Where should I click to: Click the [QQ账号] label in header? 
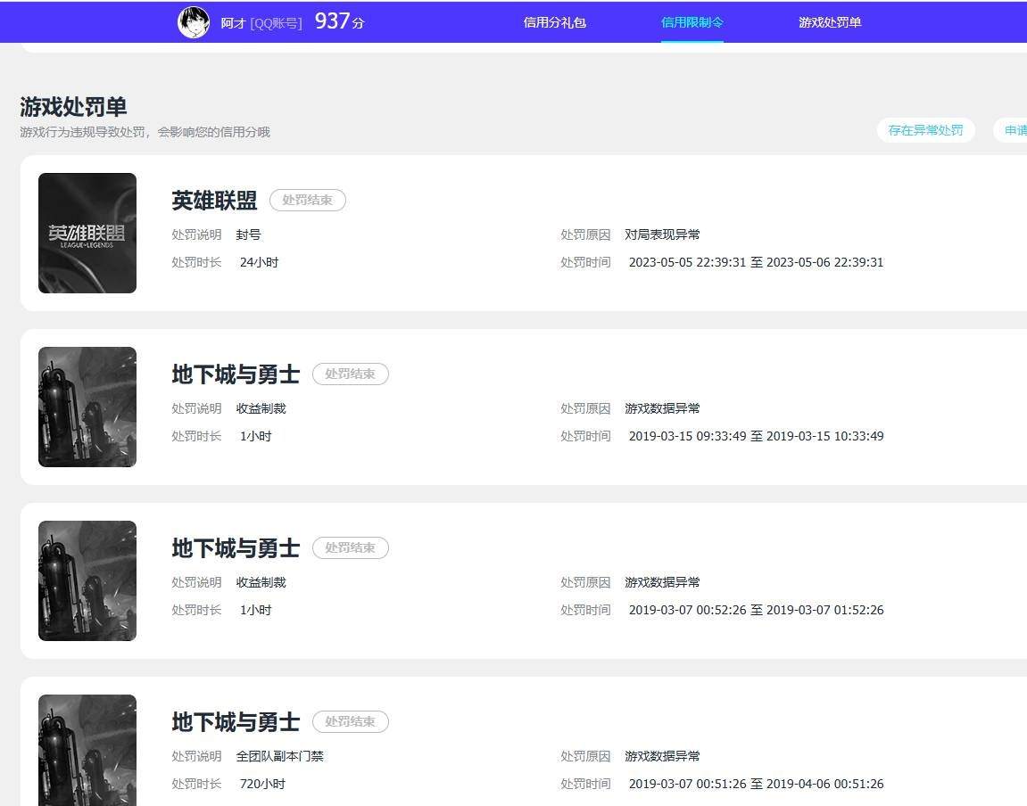[276, 23]
